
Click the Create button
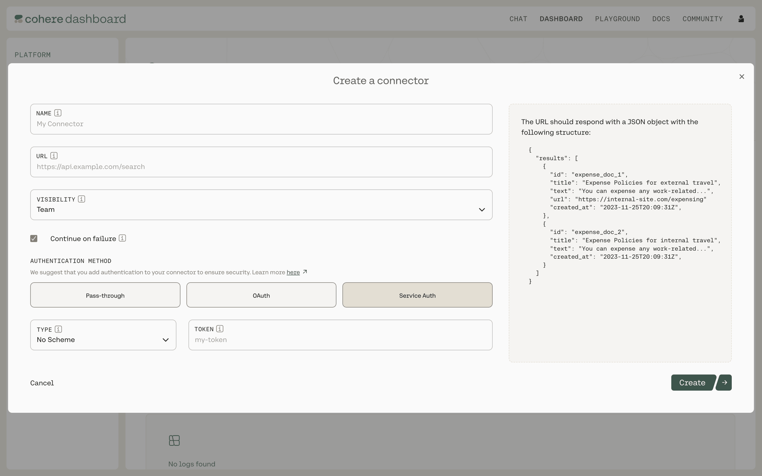click(693, 382)
